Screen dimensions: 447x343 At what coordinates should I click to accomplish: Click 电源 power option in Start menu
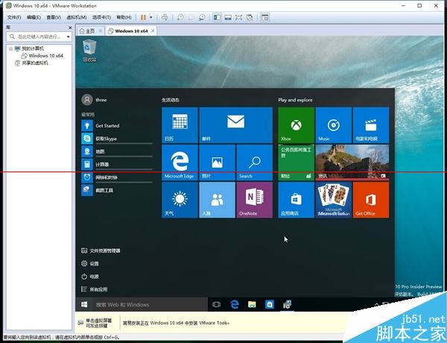point(95,276)
